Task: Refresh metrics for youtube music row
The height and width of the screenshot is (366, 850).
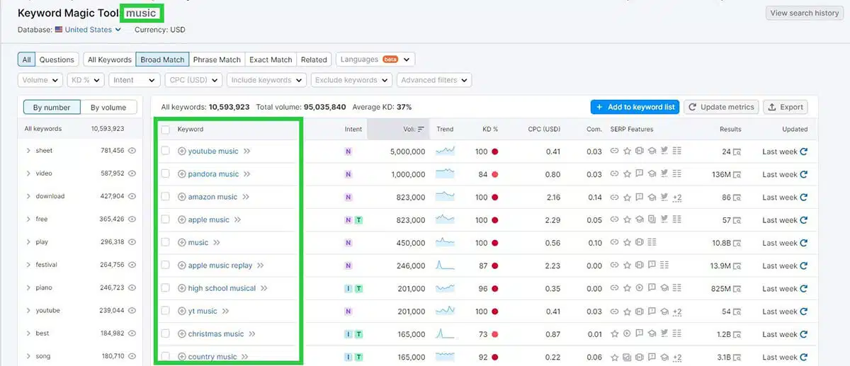Action: pos(803,151)
